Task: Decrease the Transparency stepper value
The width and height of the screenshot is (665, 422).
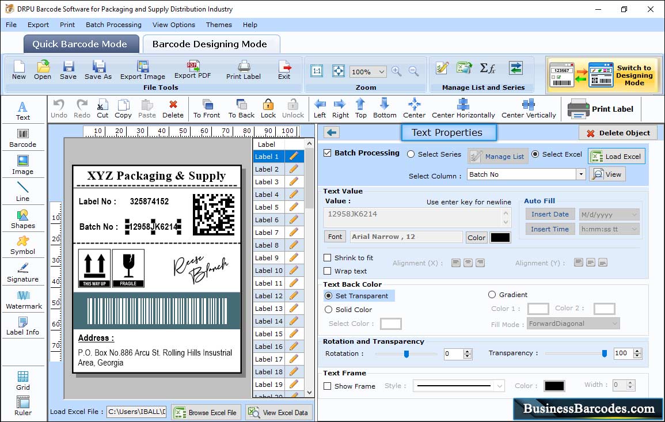Action: (x=637, y=355)
